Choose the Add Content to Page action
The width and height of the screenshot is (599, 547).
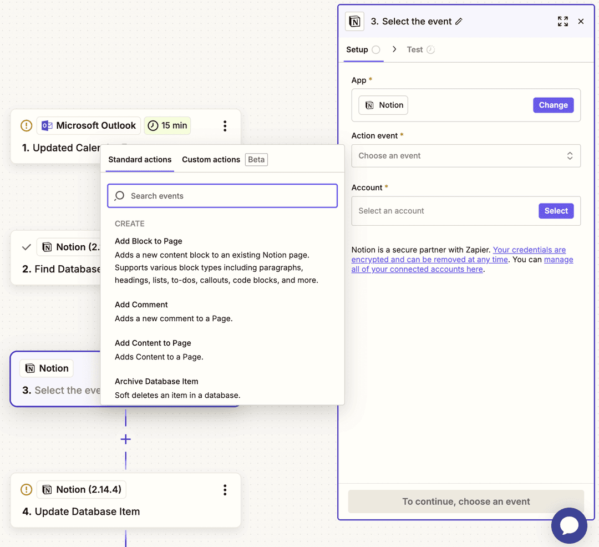221,350
